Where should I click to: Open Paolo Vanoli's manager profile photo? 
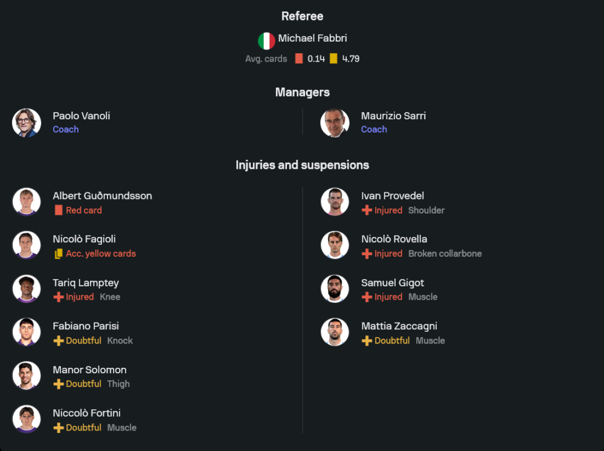tap(27, 122)
